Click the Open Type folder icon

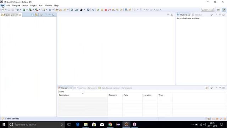(x=57, y=10)
